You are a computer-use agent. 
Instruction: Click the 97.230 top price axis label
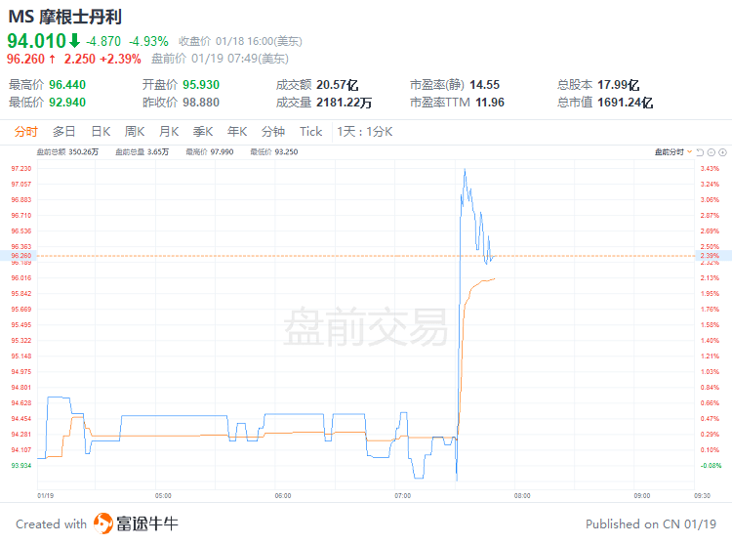pos(21,169)
